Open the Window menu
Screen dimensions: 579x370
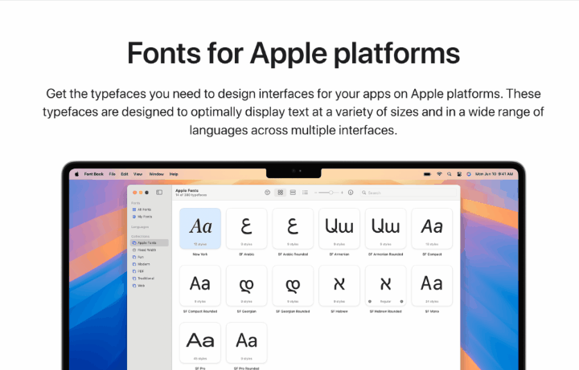[x=156, y=174]
